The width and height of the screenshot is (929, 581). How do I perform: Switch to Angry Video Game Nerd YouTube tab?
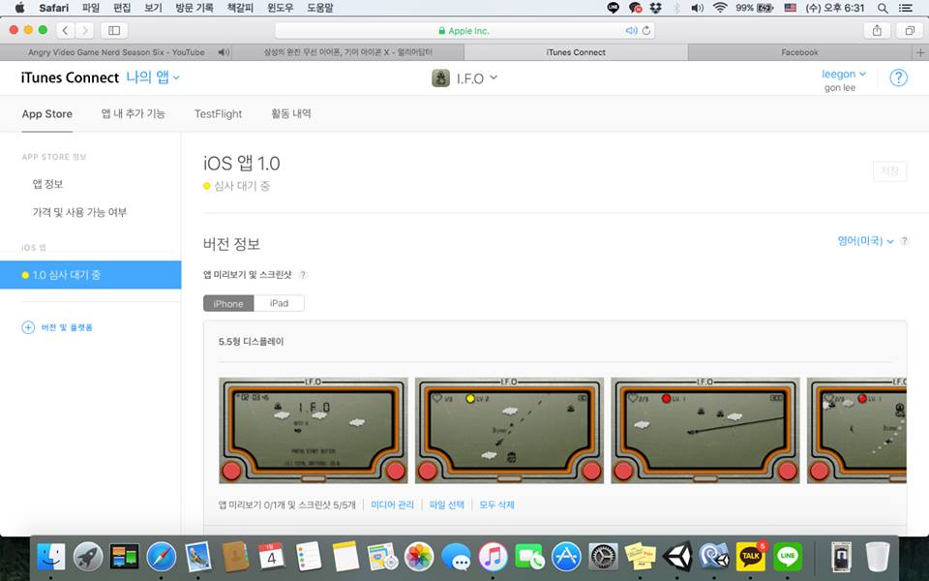pos(116,52)
